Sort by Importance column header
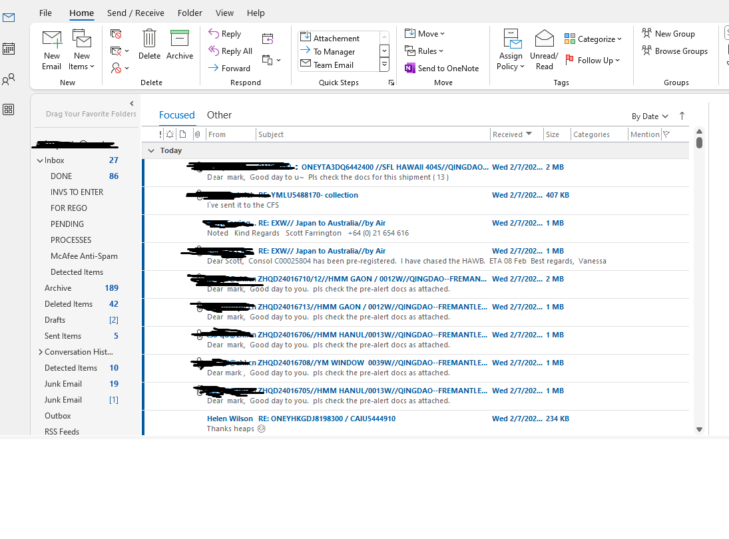This screenshot has height=539, width=729. click(x=160, y=134)
